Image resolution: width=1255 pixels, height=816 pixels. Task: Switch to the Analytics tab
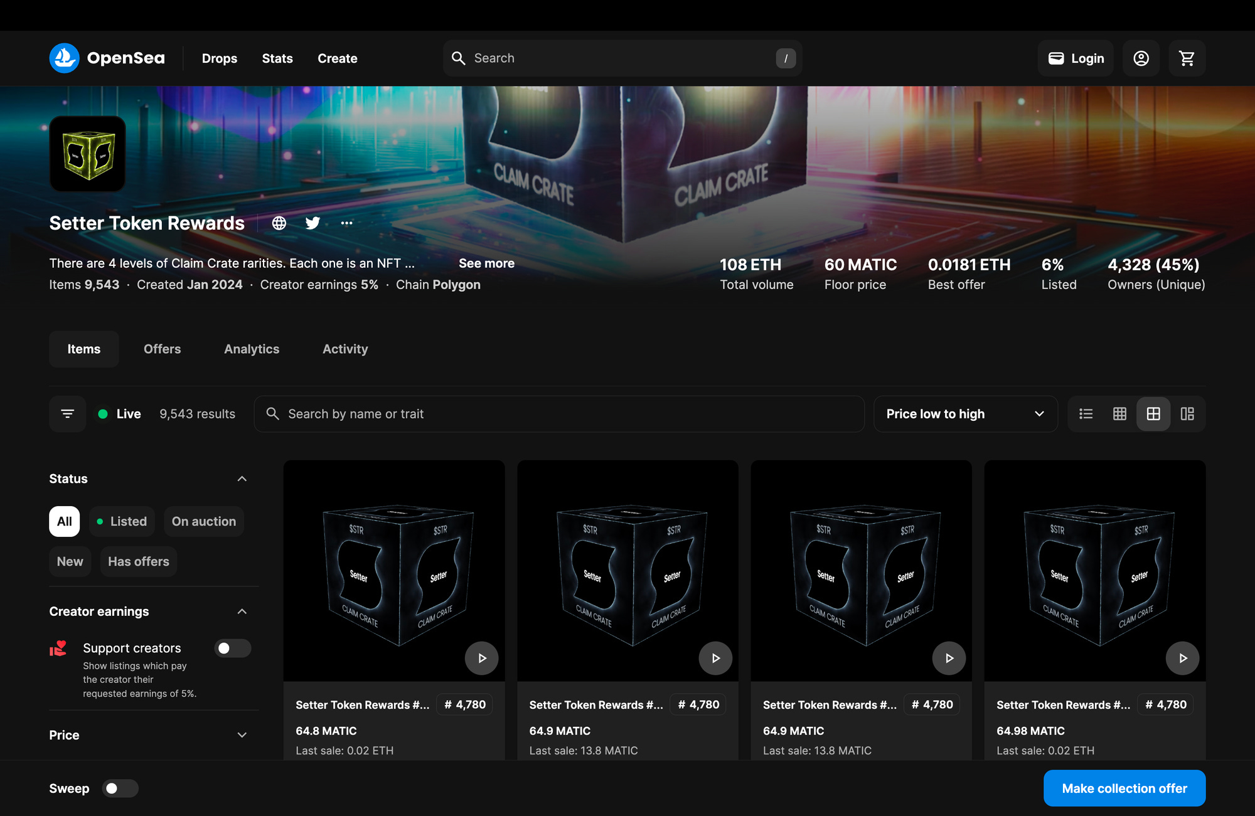tap(252, 349)
